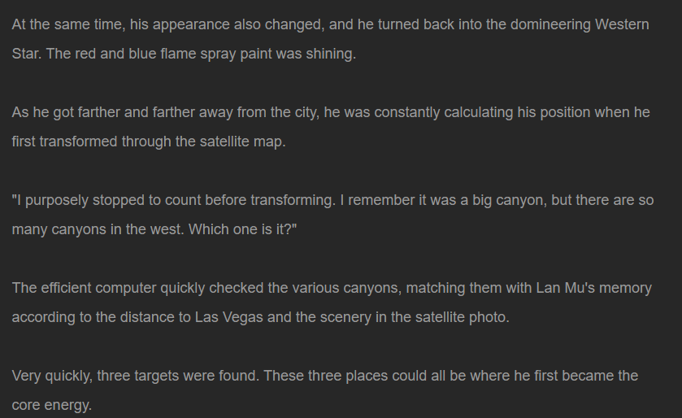Click the phrase "farther and farther away"
Image resolution: width=682 pixels, height=418 pixels.
[x=154, y=112]
